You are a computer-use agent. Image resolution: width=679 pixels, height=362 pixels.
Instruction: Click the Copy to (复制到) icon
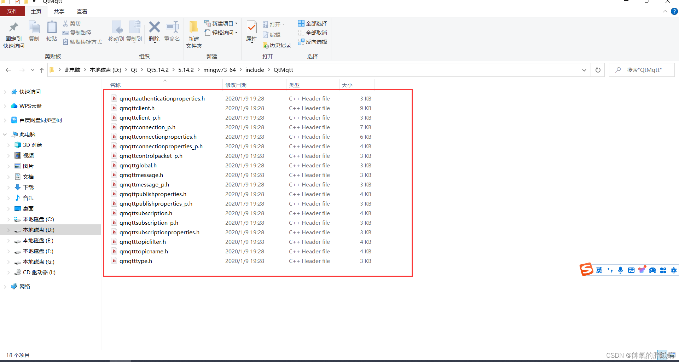pos(135,27)
